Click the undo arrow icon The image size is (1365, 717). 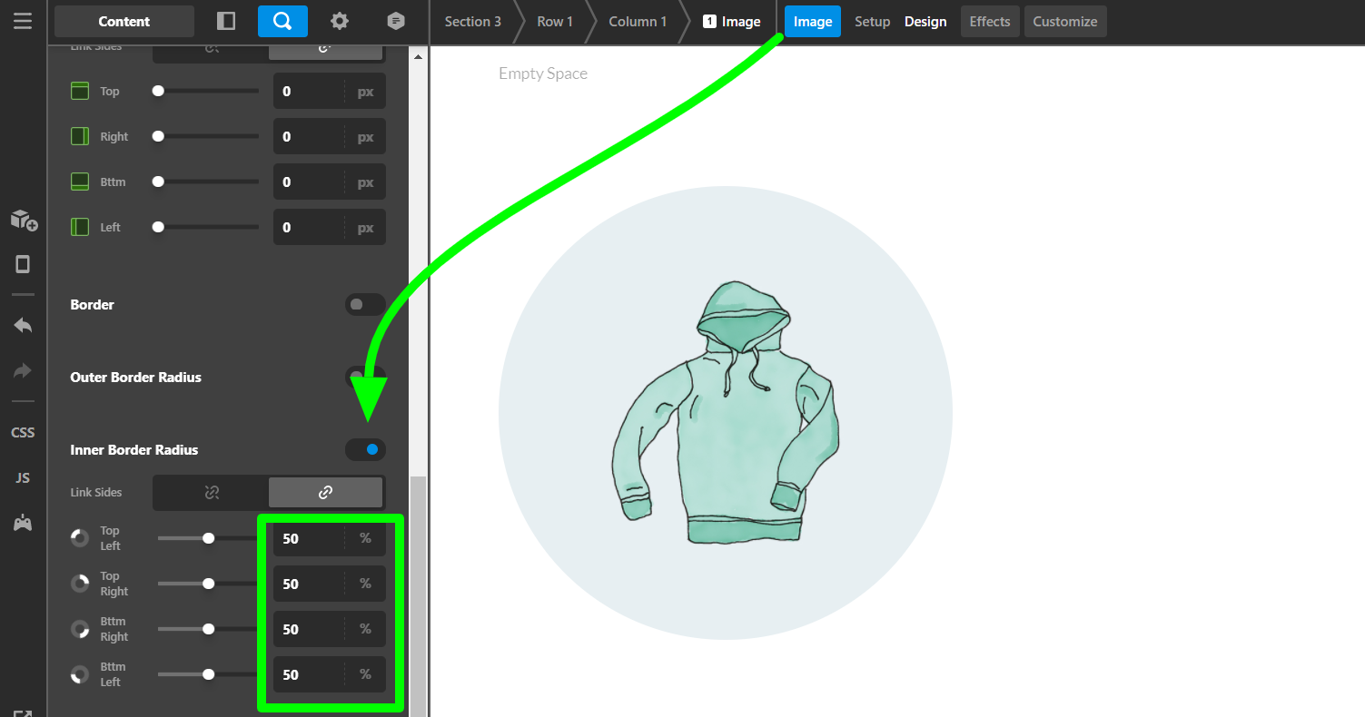point(23,325)
